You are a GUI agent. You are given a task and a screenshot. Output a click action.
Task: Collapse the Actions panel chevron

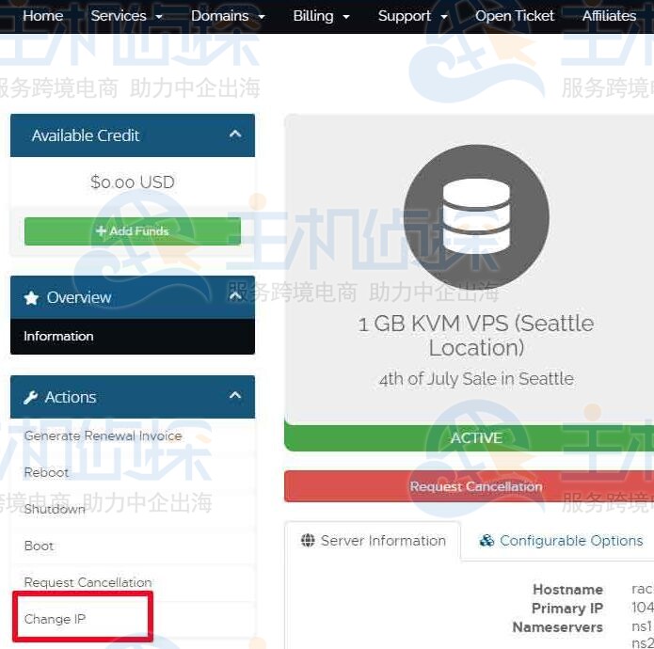point(235,395)
